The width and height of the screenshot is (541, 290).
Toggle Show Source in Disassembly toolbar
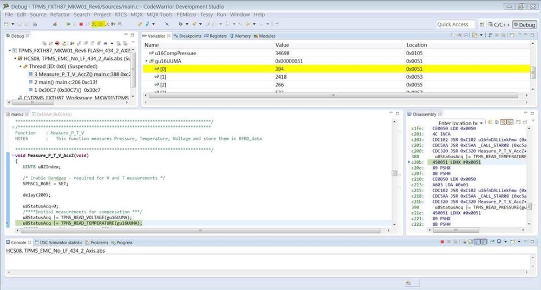502,123
